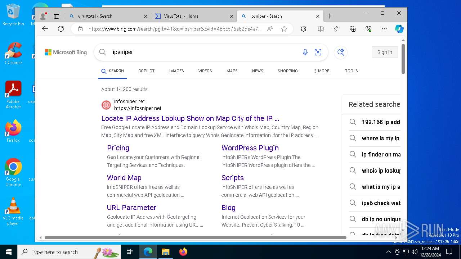Open the Blog sitelink
461x259 pixels.
pos(228,208)
